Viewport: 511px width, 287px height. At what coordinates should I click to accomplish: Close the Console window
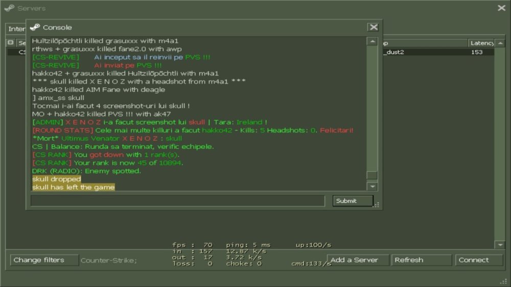(x=374, y=28)
